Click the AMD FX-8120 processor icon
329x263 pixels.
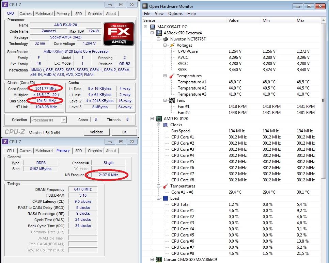[159, 119]
